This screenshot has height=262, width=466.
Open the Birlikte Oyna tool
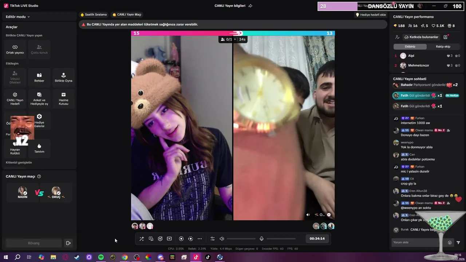[x=63, y=78]
